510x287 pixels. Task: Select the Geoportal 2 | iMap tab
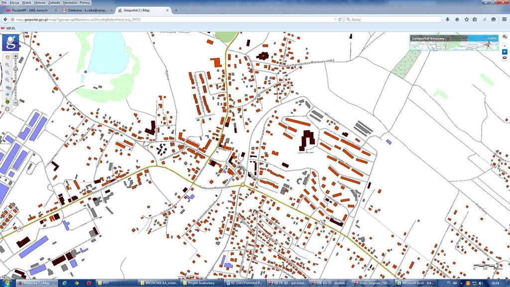pyautogui.click(x=143, y=10)
